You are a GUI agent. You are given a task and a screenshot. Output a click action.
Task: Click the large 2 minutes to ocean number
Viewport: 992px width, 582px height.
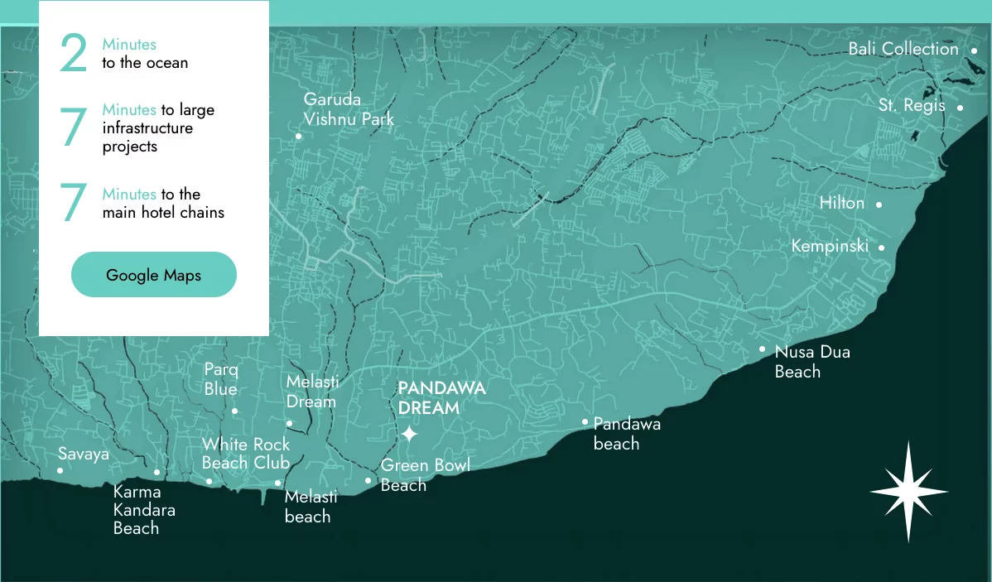[73, 54]
